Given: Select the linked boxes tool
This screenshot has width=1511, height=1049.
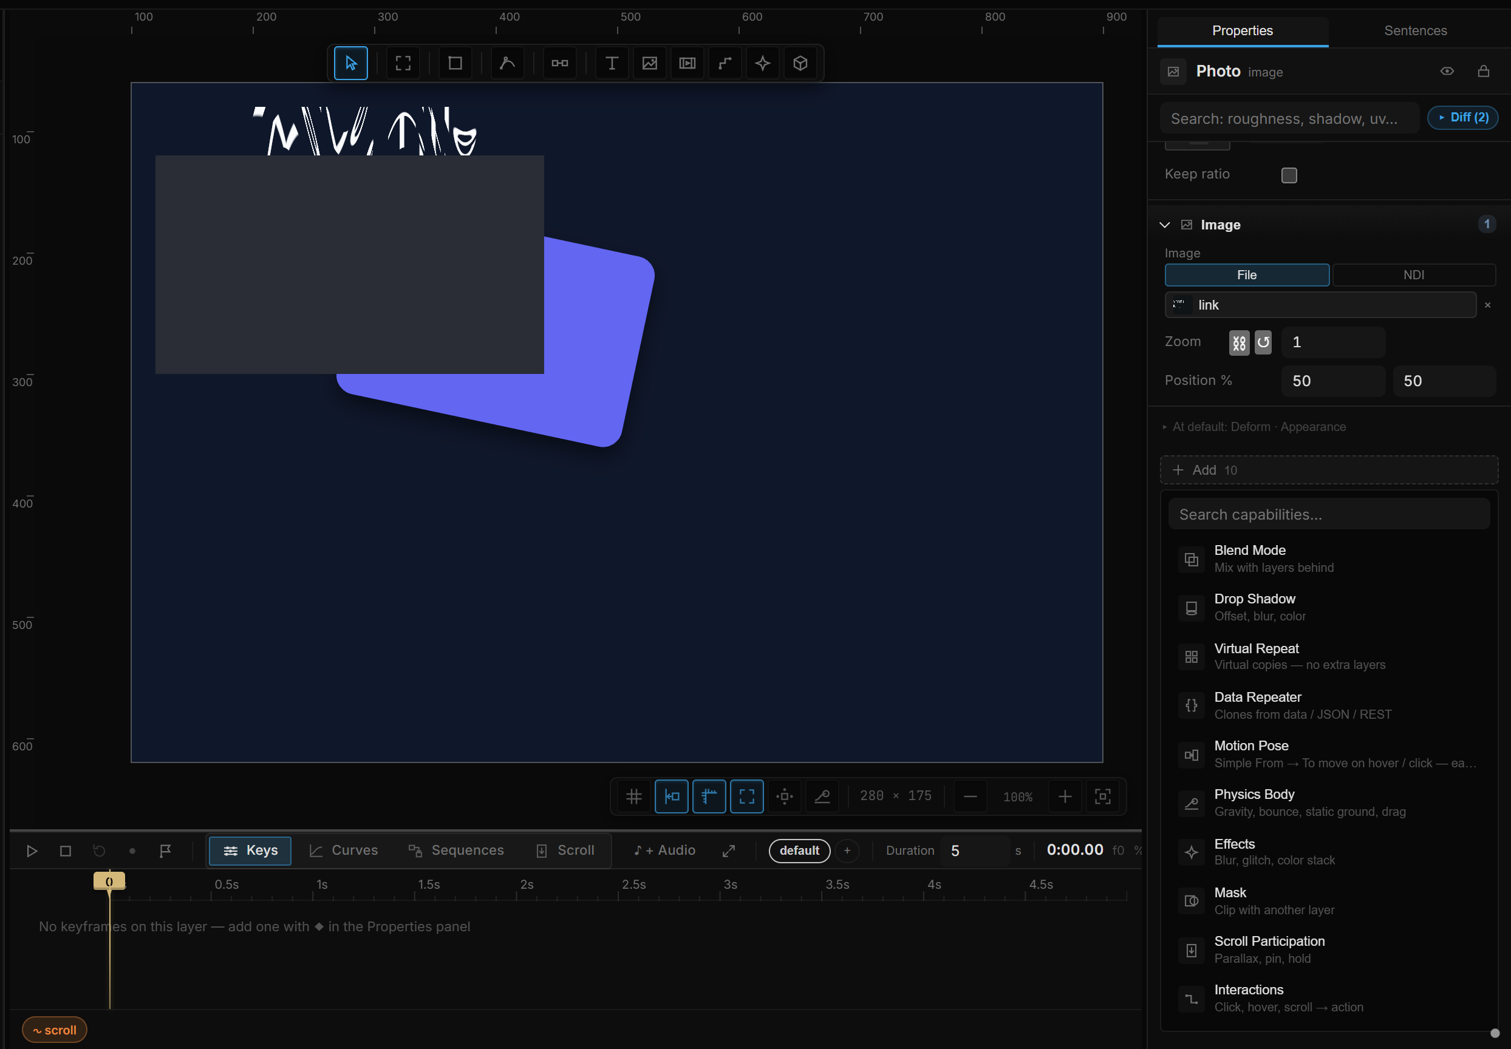Looking at the screenshot, I should click(559, 63).
